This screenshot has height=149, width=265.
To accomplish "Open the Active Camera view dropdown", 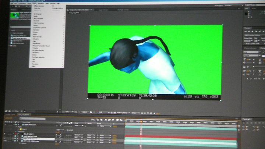I will (x=123, y=113).
